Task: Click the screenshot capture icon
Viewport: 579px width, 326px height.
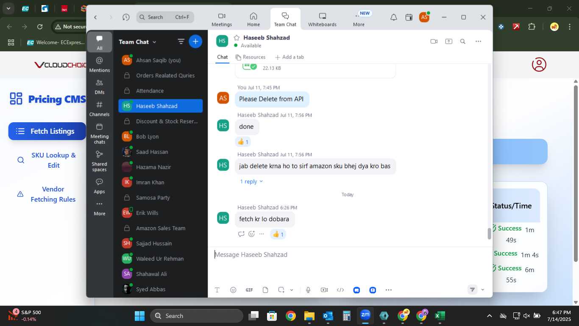Action: point(281,290)
